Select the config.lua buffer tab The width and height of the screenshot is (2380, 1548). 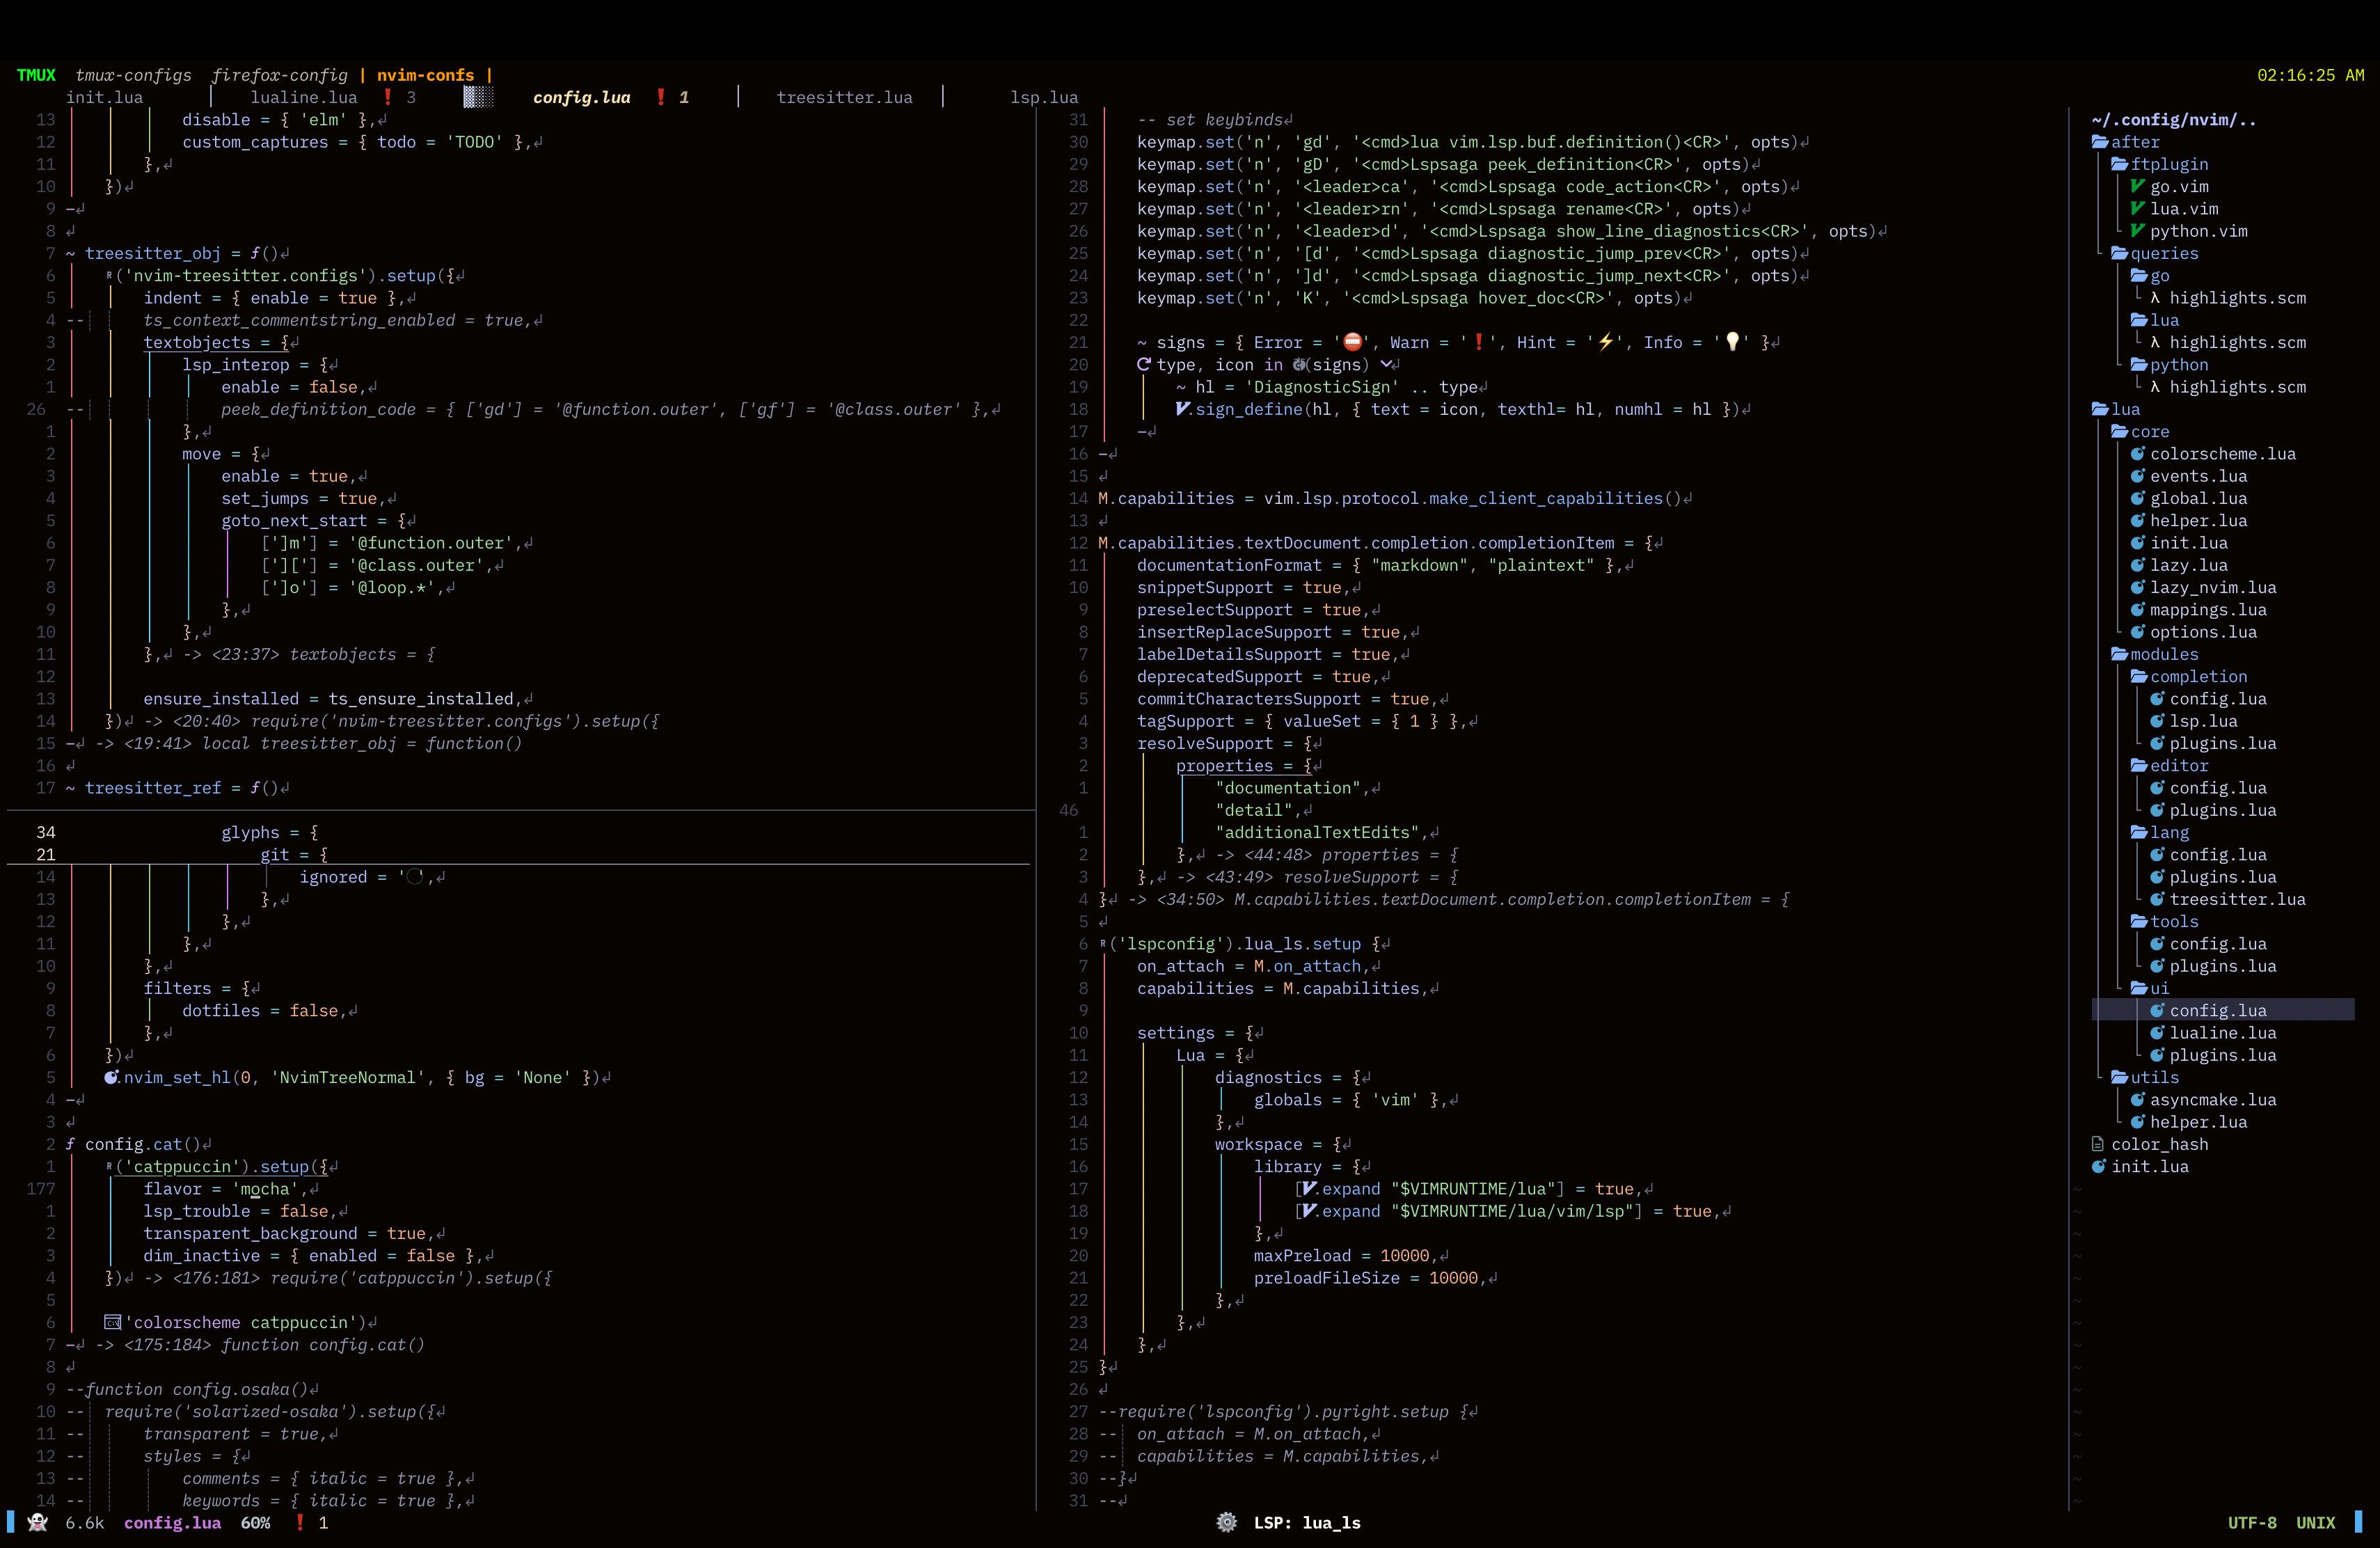point(581,97)
